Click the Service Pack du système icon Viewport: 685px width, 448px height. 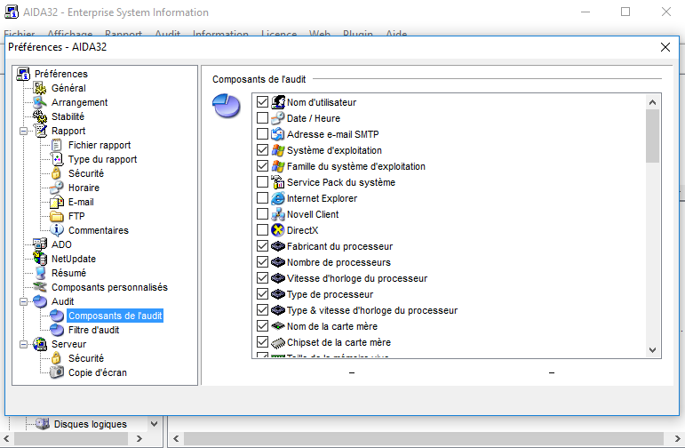278,182
